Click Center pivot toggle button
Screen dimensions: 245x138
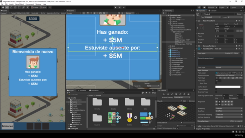35,7
